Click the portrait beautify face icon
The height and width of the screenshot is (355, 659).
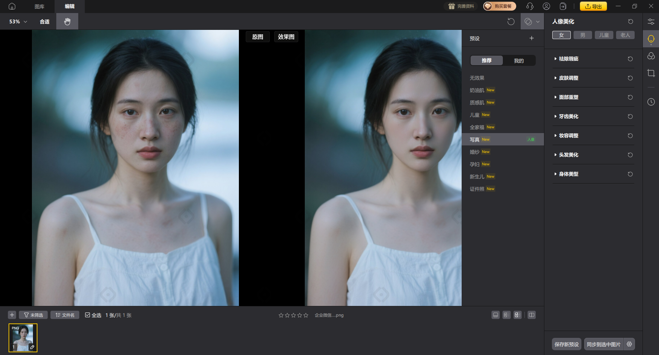tap(651, 39)
